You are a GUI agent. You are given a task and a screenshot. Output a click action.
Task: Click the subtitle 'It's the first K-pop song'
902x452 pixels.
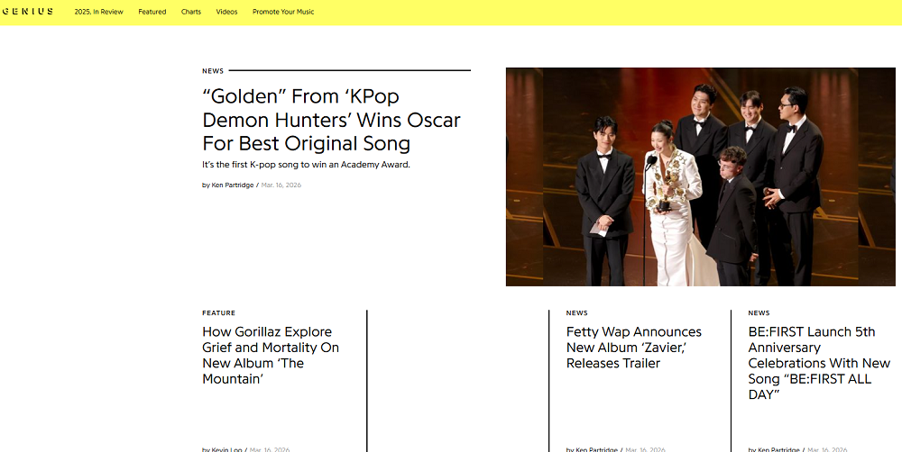[306, 164]
